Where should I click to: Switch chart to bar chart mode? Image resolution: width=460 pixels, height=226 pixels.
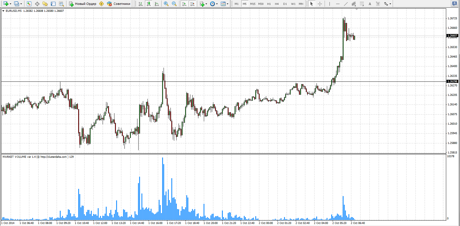(x=141, y=4)
